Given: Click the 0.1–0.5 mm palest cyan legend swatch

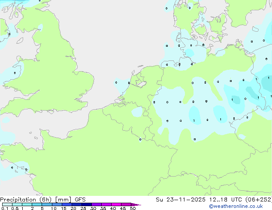Looking at the screenshot, I should tap(7, 204).
